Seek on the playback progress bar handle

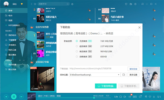(94, 98)
